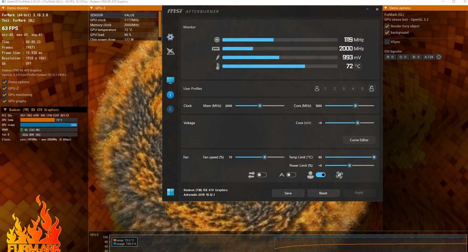Click the OC Scanner plane icon
468x252 pixels.
click(x=170, y=51)
